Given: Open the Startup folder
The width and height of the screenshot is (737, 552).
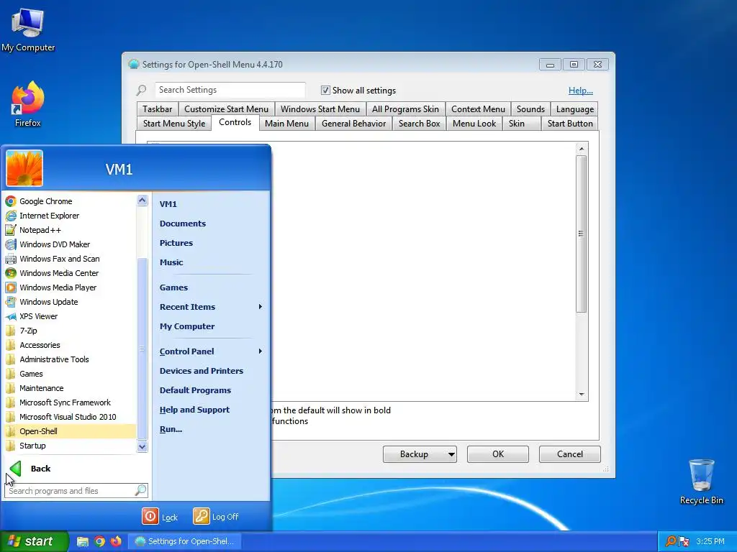Looking at the screenshot, I should [x=70, y=446].
